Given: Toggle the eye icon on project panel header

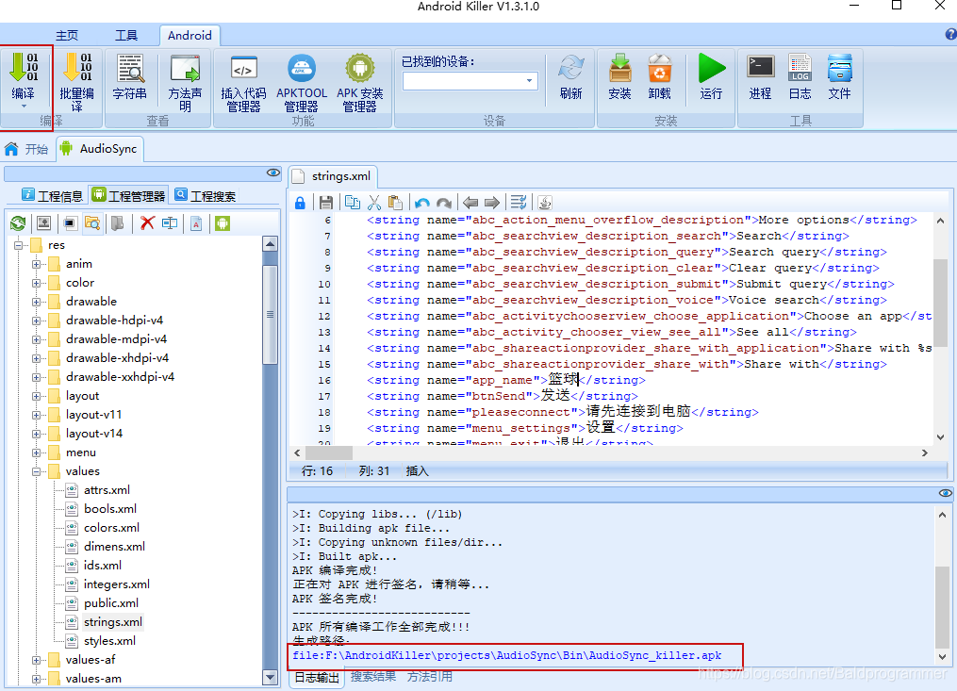Looking at the screenshot, I should [x=273, y=173].
